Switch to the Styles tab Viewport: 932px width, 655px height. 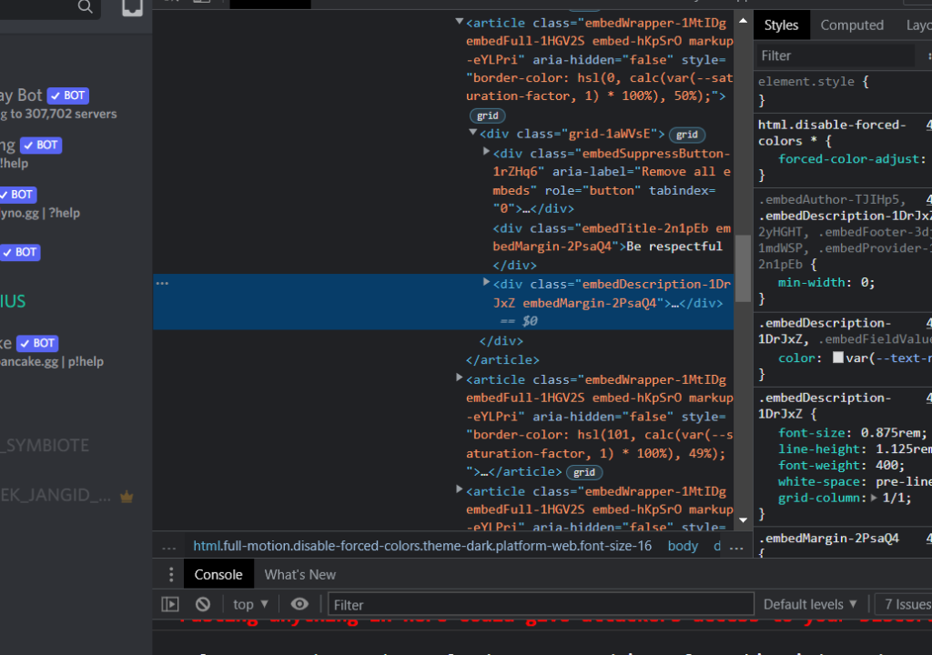point(781,25)
